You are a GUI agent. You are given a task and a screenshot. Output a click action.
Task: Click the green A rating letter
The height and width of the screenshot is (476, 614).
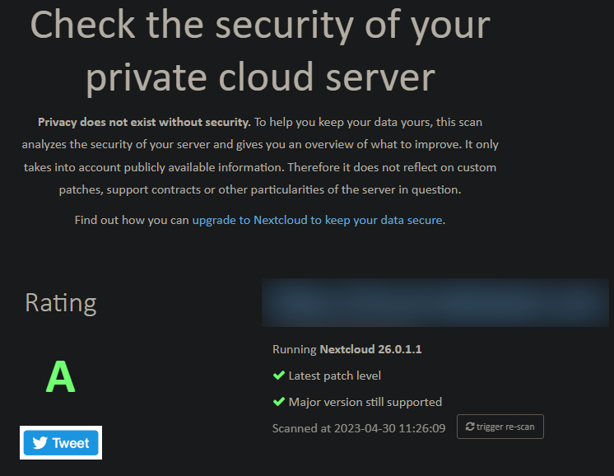60,377
